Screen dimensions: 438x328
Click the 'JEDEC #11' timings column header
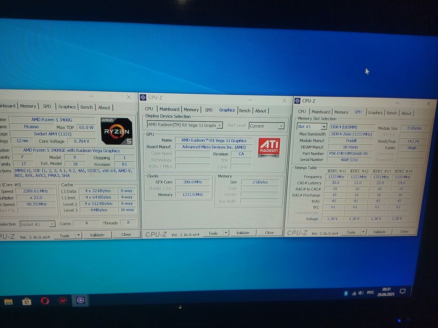point(336,171)
